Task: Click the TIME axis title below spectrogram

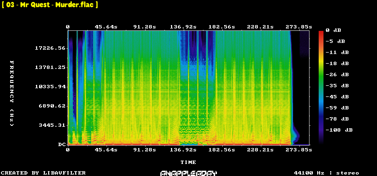Action: pos(188,162)
